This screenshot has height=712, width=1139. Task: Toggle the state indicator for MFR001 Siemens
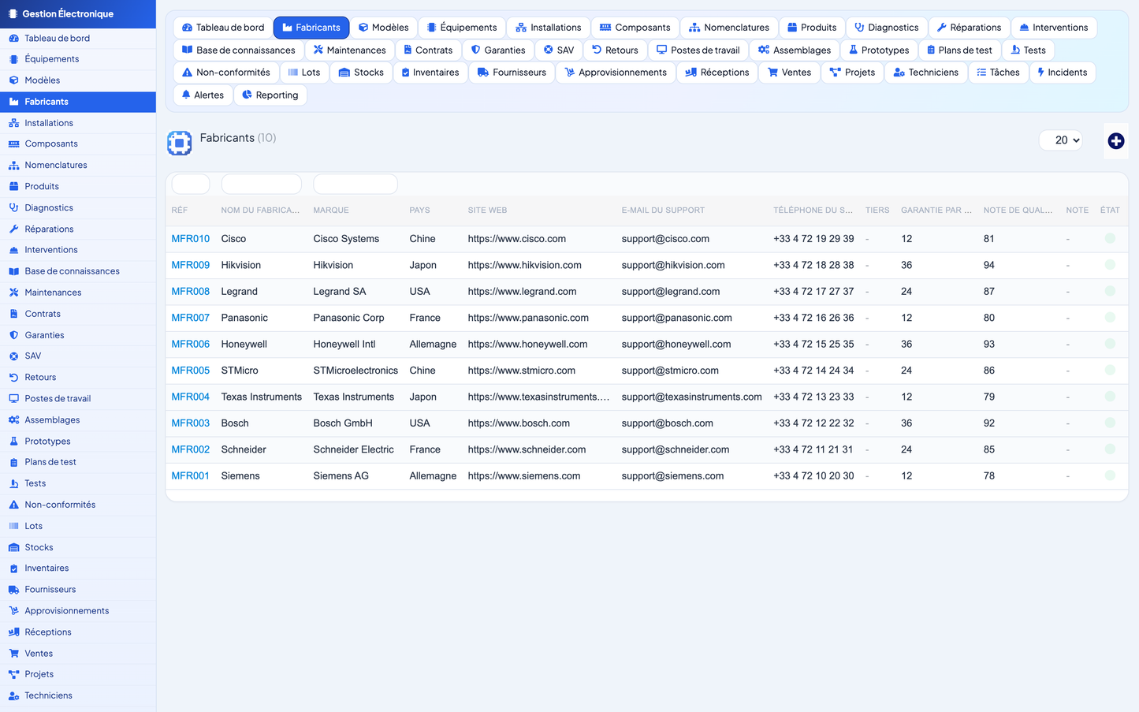[x=1110, y=475]
